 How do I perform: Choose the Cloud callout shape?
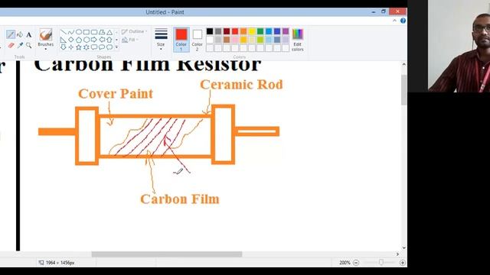109,47
